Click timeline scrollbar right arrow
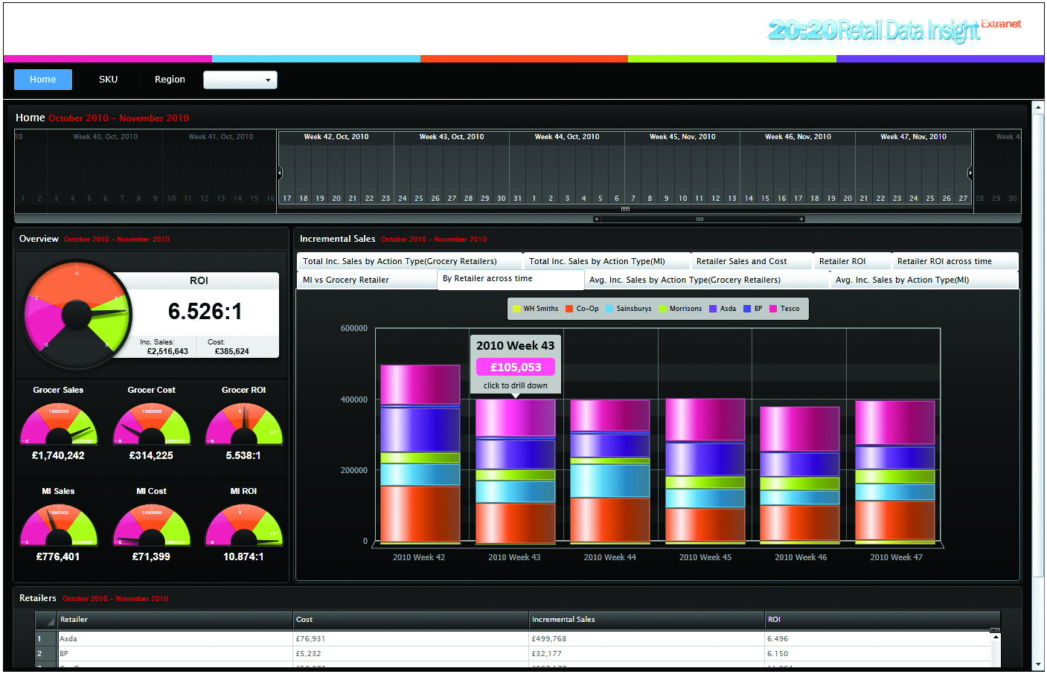 click(801, 219)
